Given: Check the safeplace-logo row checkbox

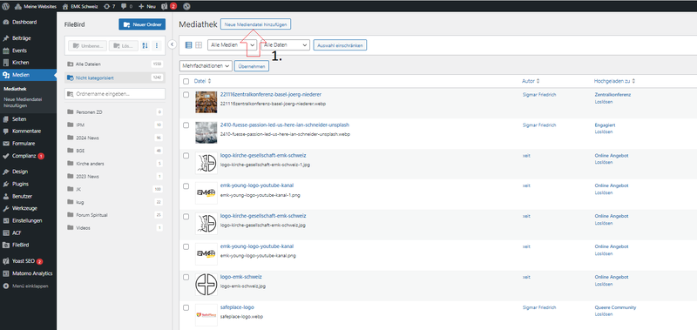Looking at the screenshot, I should (x=186, y=307).
